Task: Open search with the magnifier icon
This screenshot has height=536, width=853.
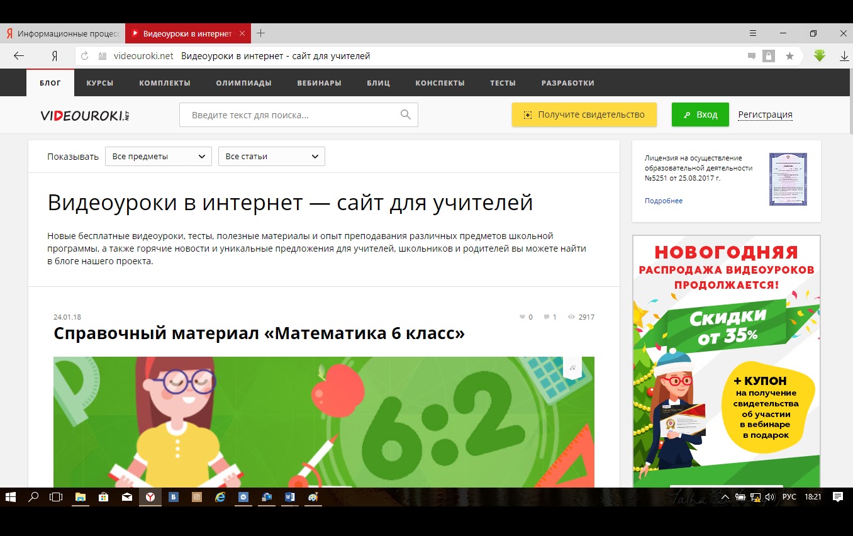Action: tap(405, 114)
